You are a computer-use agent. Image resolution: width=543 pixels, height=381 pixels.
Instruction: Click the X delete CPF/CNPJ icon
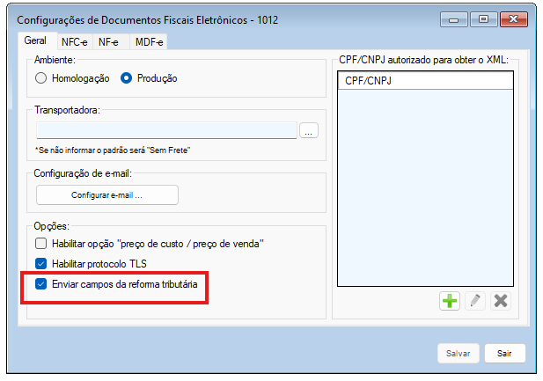pos(501,301)
